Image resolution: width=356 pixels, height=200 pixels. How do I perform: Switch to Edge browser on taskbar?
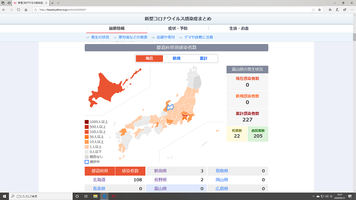coord(105,196)
